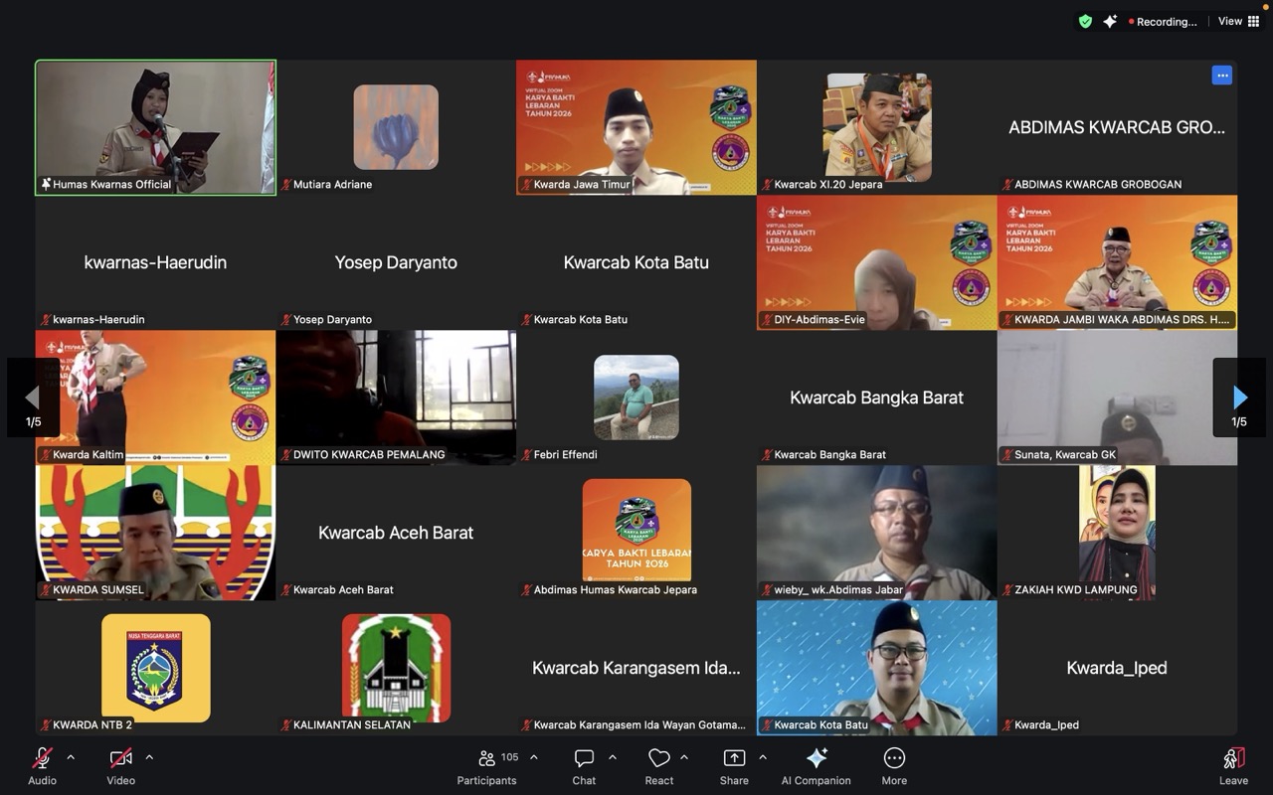Viewport: 1273px width, 795px height.
Task: Select the Humas Kwarnas Official video tile
Action: (156, 127)
